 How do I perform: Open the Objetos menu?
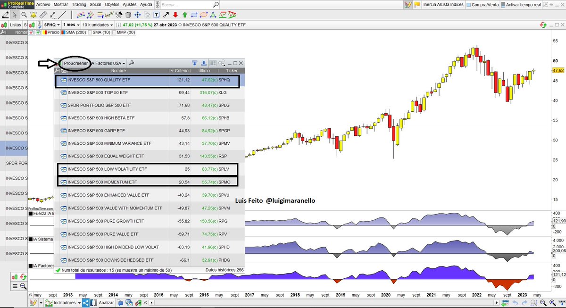click(112, 4)
